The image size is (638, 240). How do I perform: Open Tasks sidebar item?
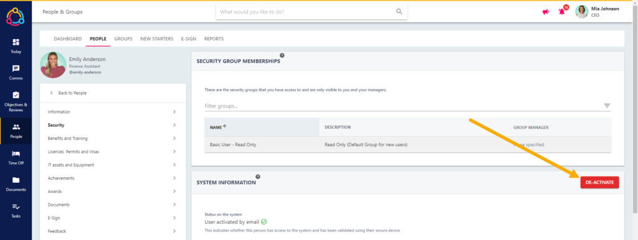click(16, 210)
